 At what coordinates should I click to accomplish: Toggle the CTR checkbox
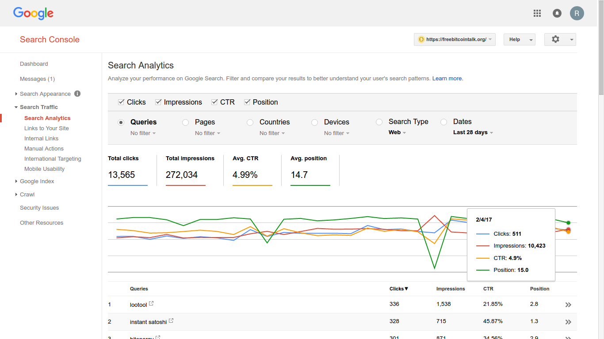pos(214,102)
